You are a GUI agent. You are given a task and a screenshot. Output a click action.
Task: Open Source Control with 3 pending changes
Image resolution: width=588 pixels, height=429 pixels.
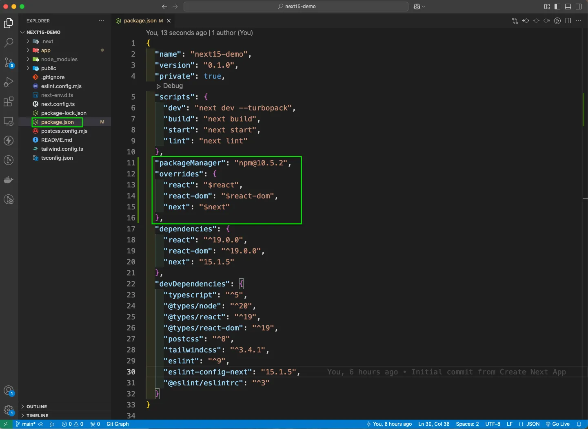point(9,62)
